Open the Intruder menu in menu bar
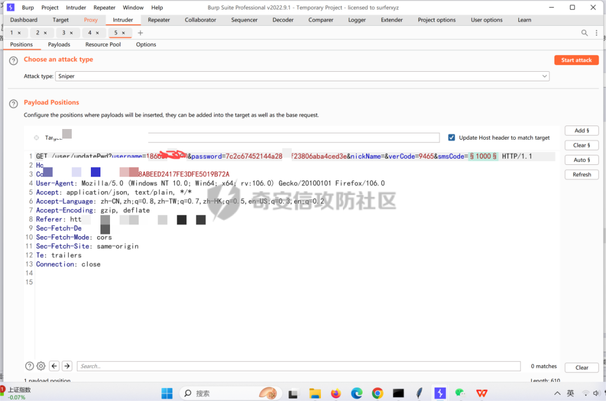Image resolution: width=606 pixels, height=401 pixels. [x=76, y=7]
